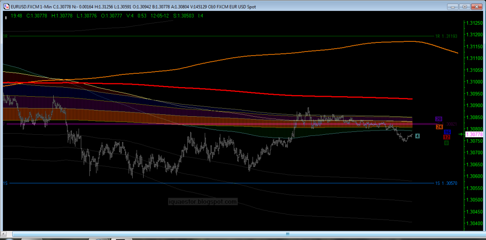Click the red 12 band marker
This screenshot has width=486, height=240.
[x=447, y=137]
